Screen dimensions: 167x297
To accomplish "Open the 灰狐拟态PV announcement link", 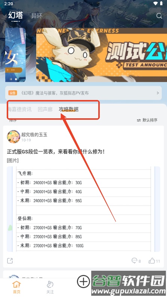I will coord(55,93).
